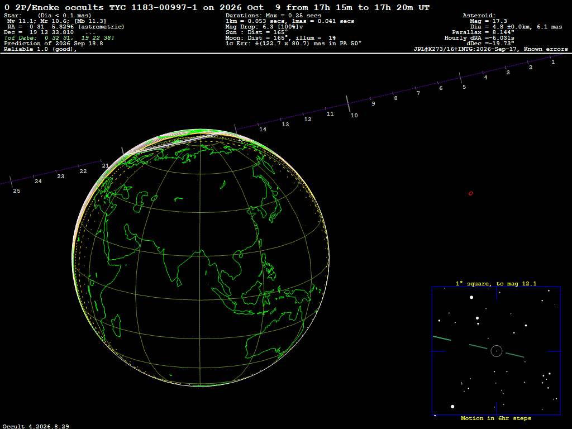Click the 1° square star chart thumbnail
This screenshot has width=572, height=429.
point(496,351)
